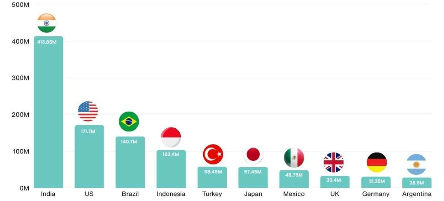Select the Turkey flag icon
The image size is (444, 201).
213,154
